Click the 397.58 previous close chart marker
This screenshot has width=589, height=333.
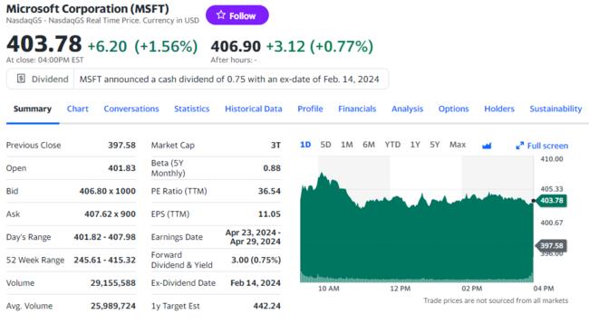[x=551, y=245]
